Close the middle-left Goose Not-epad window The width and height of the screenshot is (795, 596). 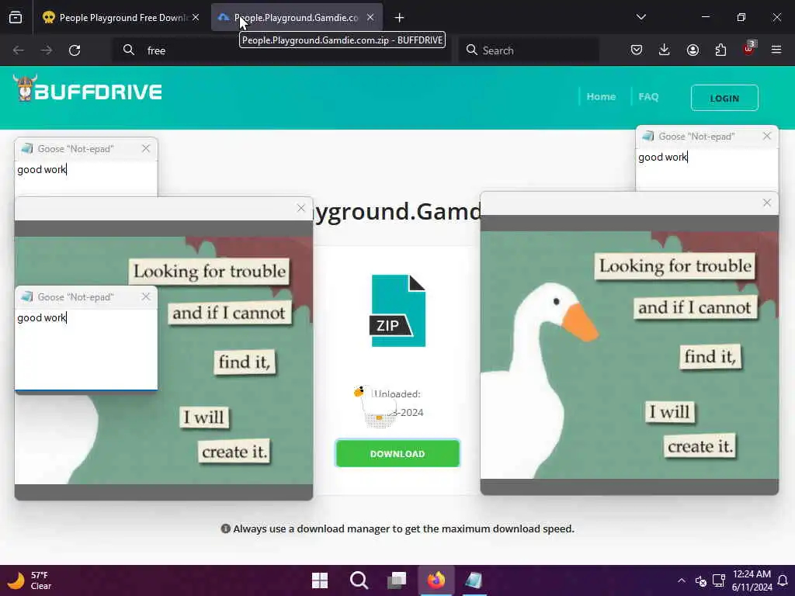pos(146,296)
